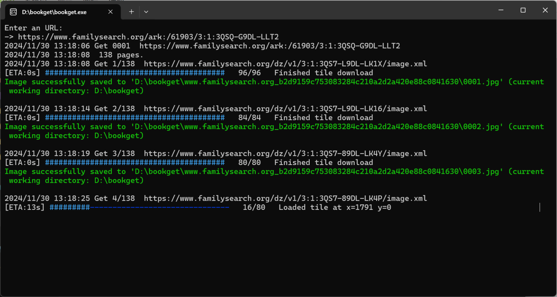The width and height of the screenshot is (557, 297).
Task: Select the D:\bookget\bookget.exe tab
Action: click(54, 12)
